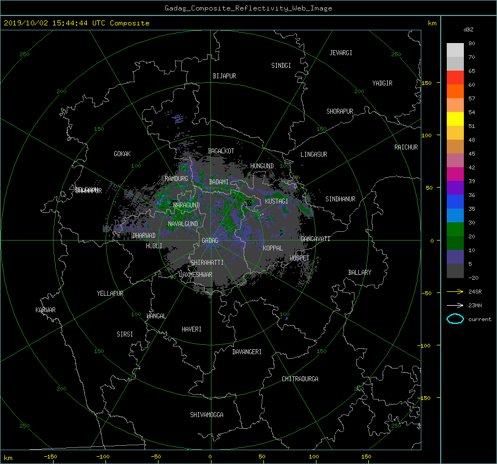Viewport: 497px width, 464px height.
Task: Click the GADAG radar center label
Action: (210, 241)
